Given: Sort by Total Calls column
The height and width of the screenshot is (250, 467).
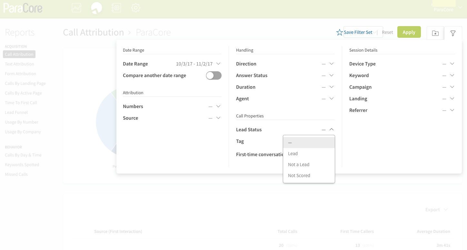Looking at the screenshot, I should pos(287,231).
